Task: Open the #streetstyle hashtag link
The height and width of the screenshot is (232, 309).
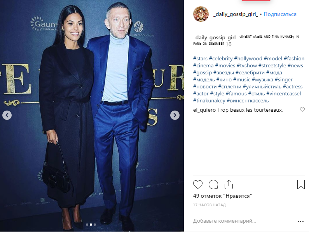Action: (272, 65)
